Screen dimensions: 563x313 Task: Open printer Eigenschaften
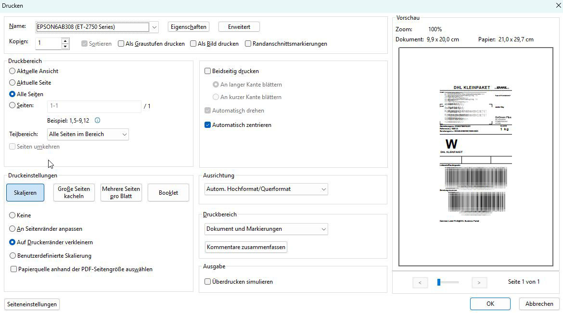tap(189, 27)
